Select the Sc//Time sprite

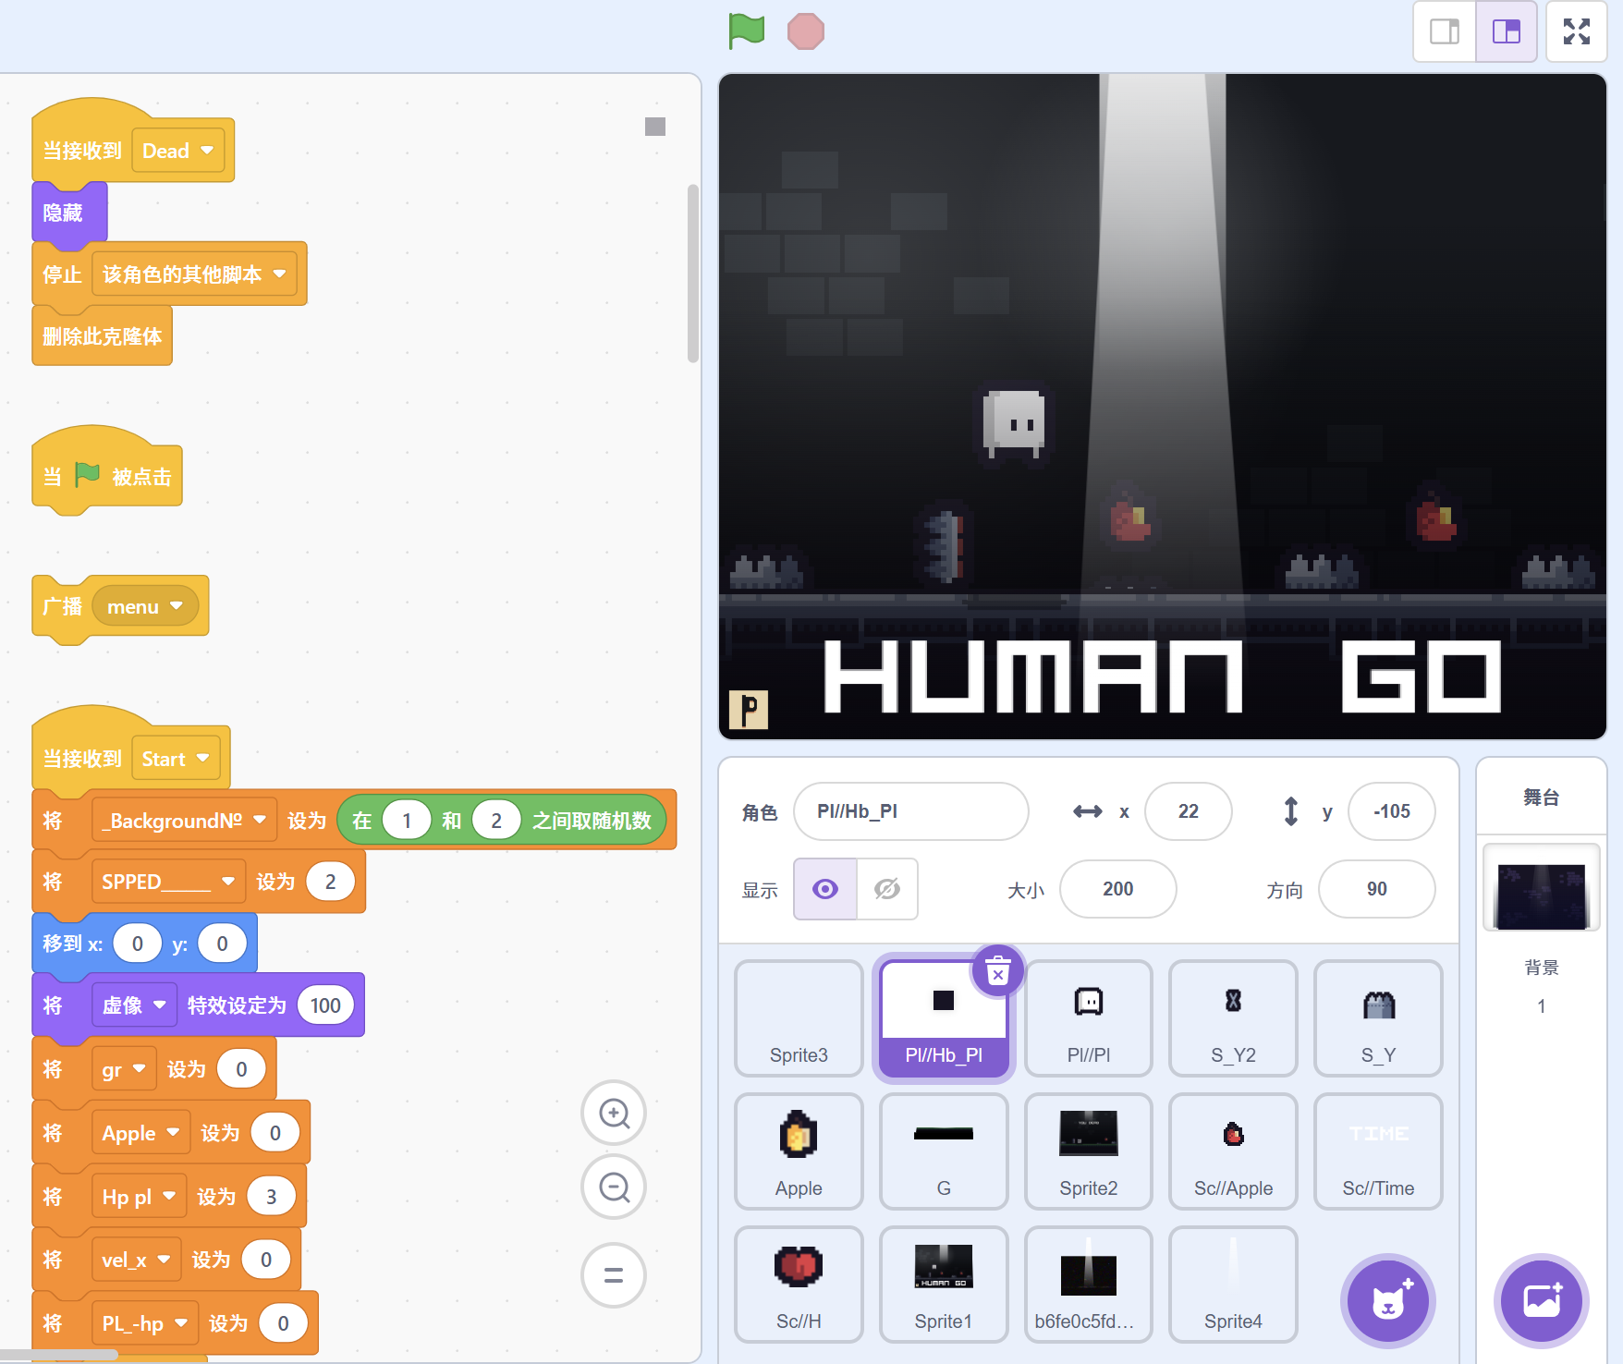(x=1377, y=1151)
